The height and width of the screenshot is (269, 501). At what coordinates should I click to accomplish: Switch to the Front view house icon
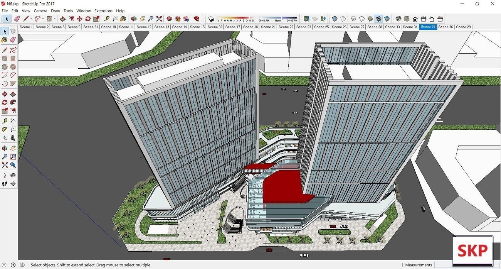pyautogui.click(x=415, y=19)
